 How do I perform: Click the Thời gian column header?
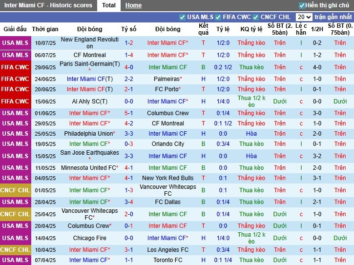click(x=45, y=29)
